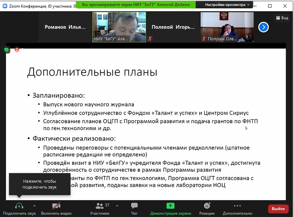
Task: Turn on camera with Включить видео
Action: coord(56,206)
